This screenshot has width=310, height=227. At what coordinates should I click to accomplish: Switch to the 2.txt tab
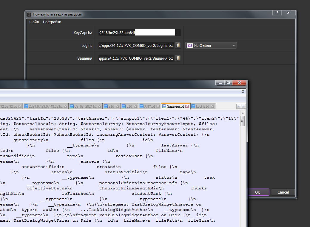(111, 106)
